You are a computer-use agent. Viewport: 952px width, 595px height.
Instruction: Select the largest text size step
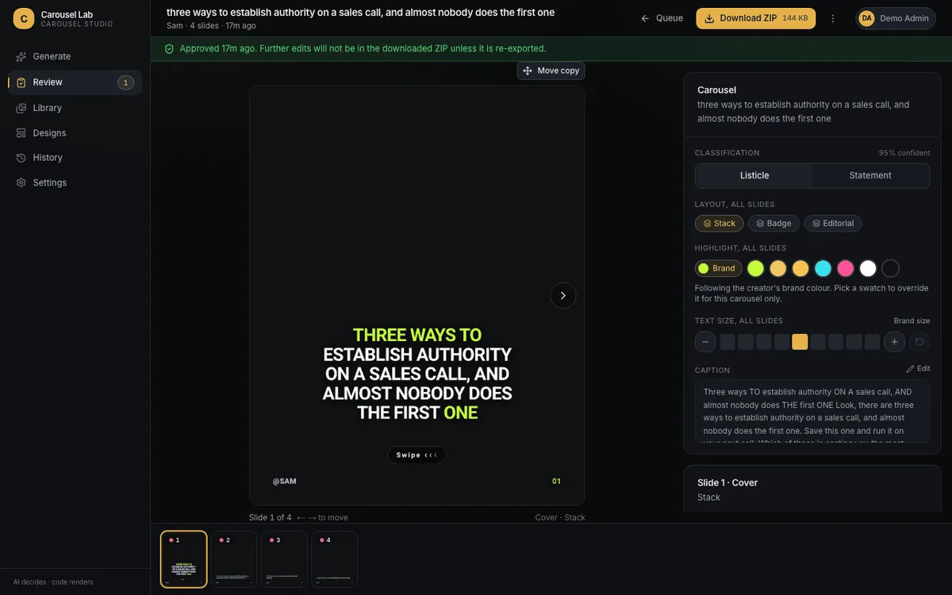tap(872, 342)
